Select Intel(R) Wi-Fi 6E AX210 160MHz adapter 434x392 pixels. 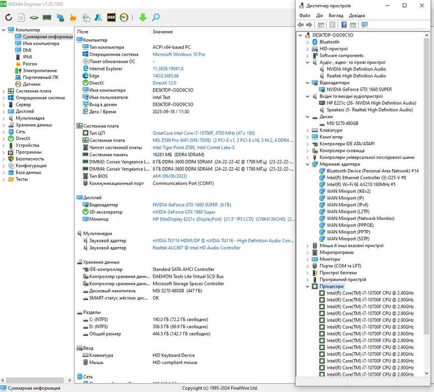point(361,185)
